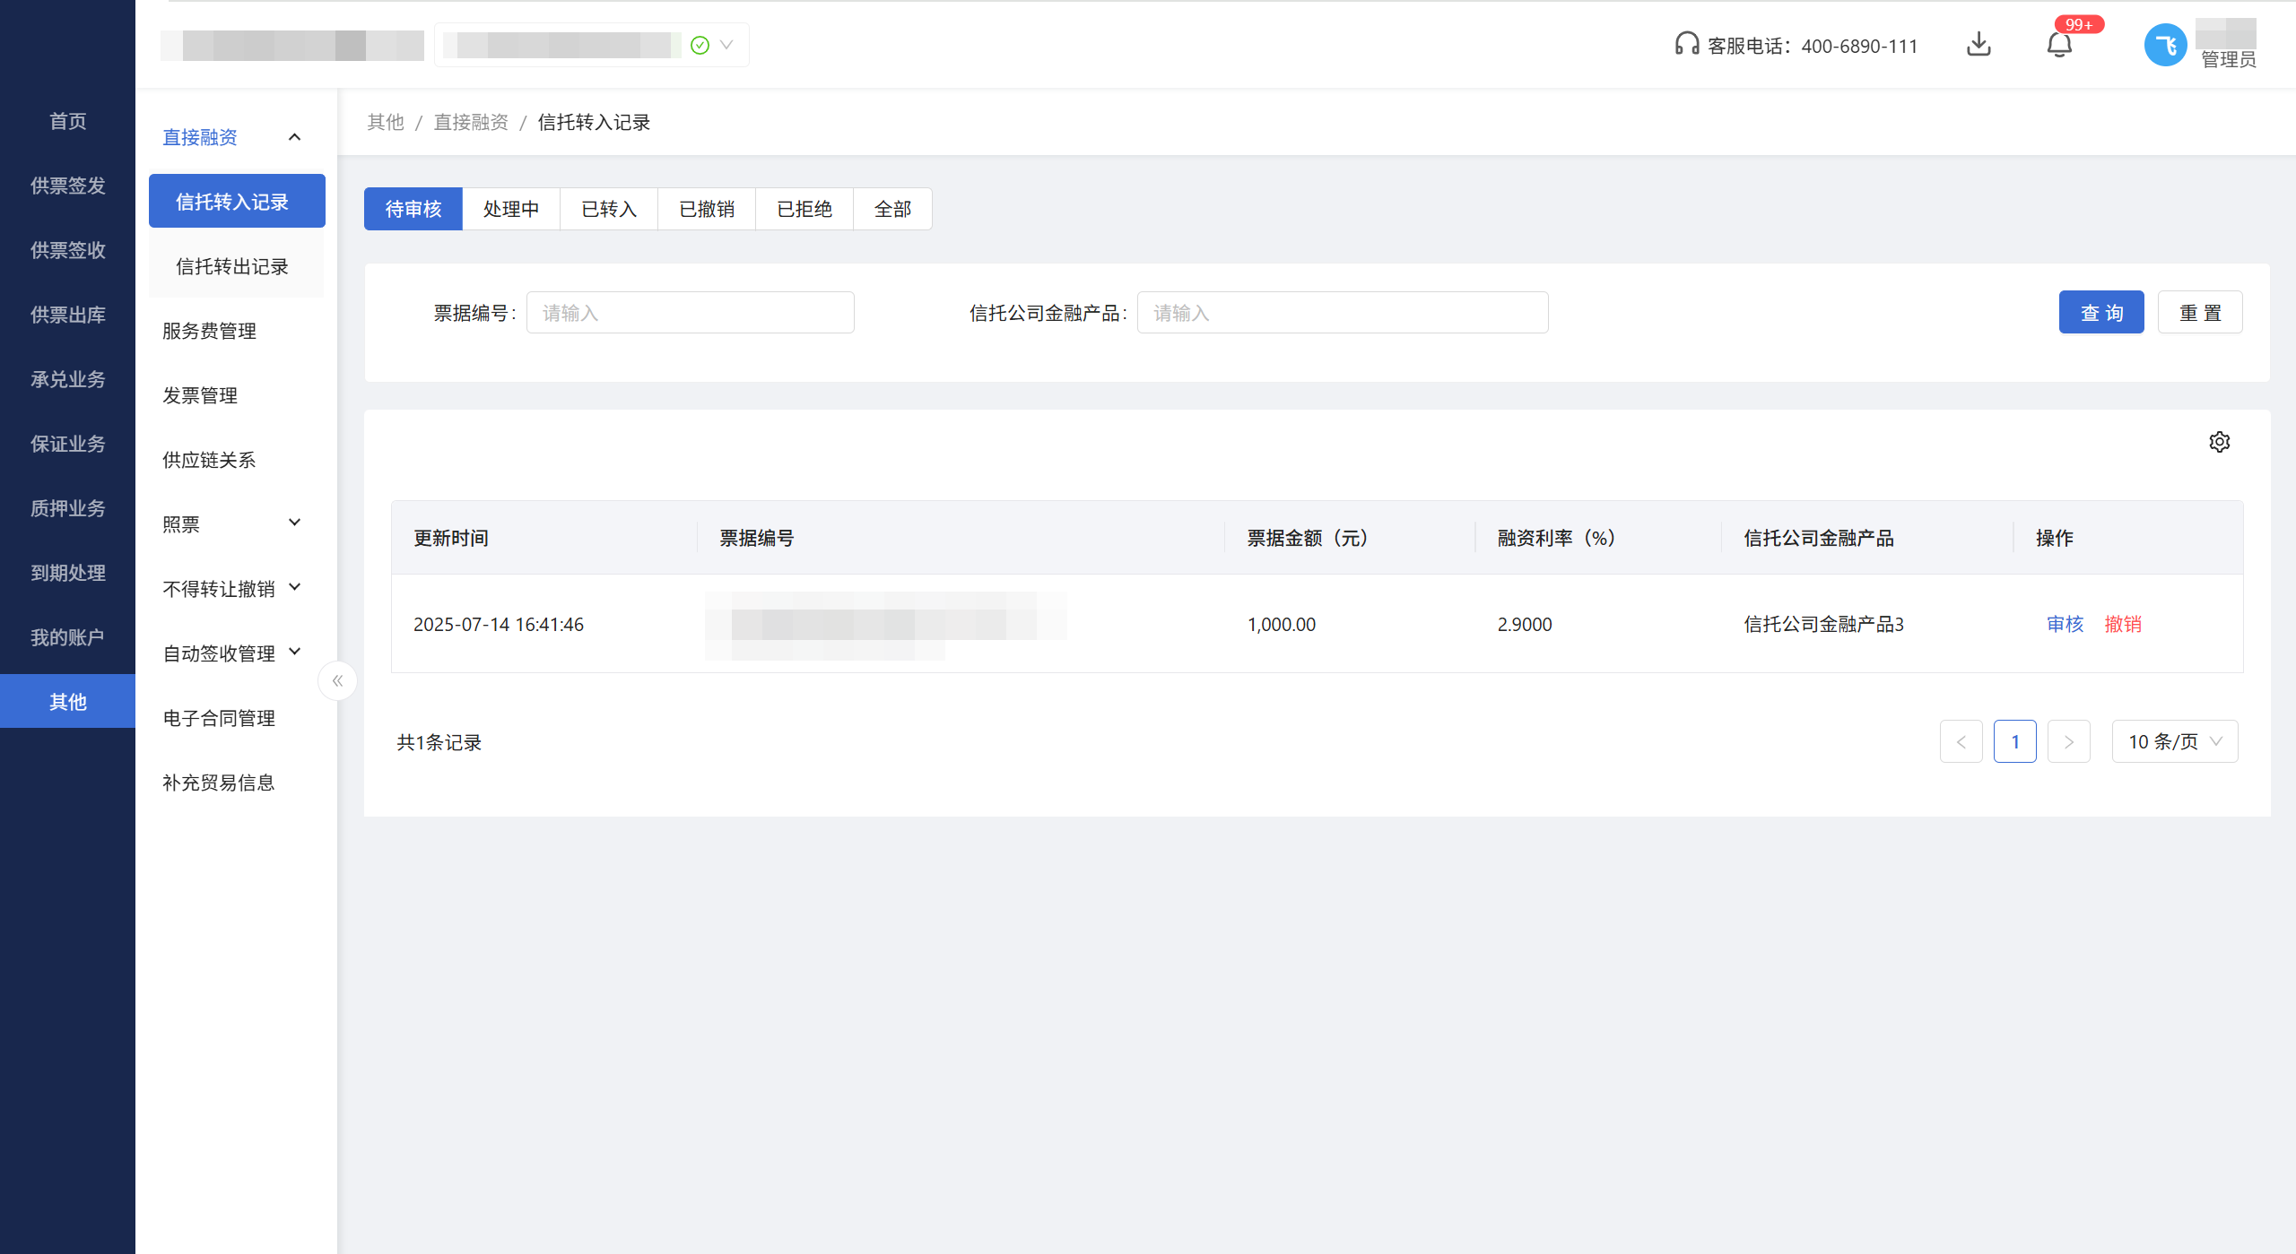Click the red 撤销 link
This screenshot has width=2296, height=1254.
tap(2123, 624)
